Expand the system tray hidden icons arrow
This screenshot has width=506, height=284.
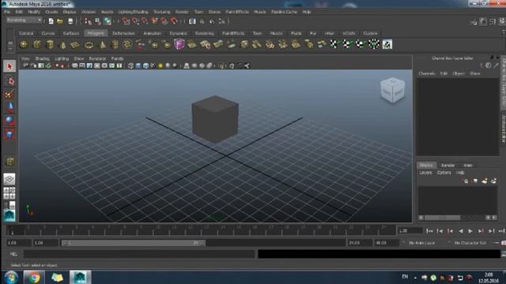[x=415, y=278]
